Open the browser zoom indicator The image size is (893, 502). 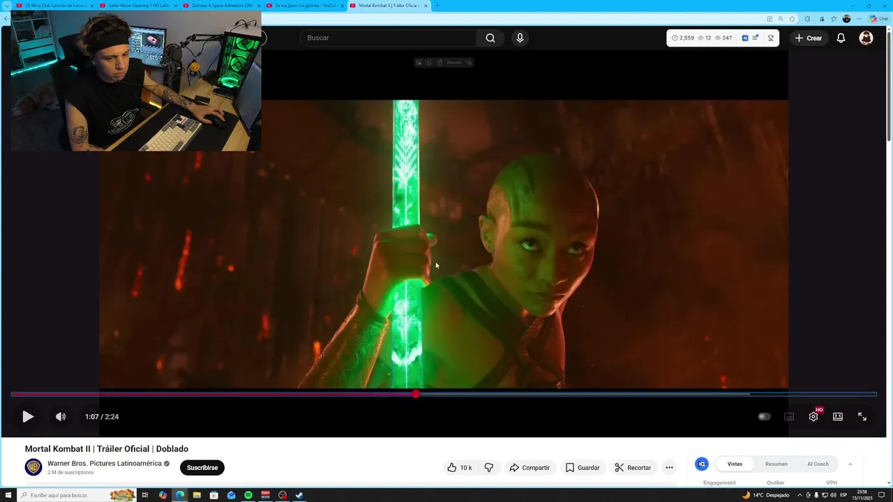pyautogui.click(x=781, y=19)
